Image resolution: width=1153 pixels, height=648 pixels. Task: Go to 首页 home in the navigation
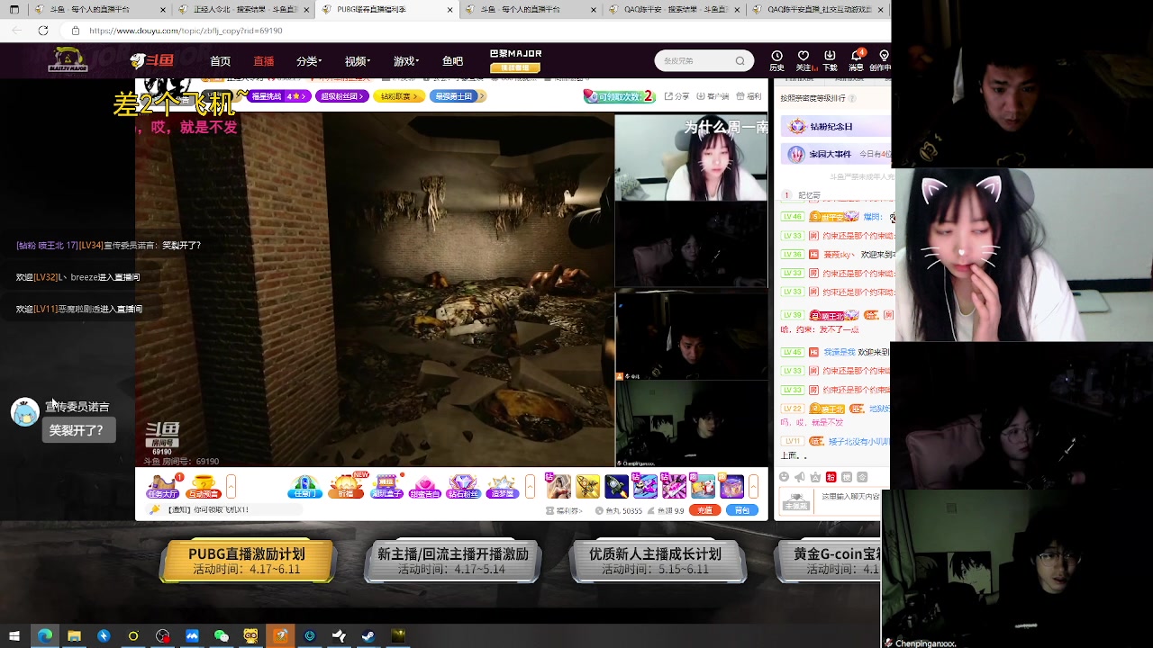click(x=220, y=61)
